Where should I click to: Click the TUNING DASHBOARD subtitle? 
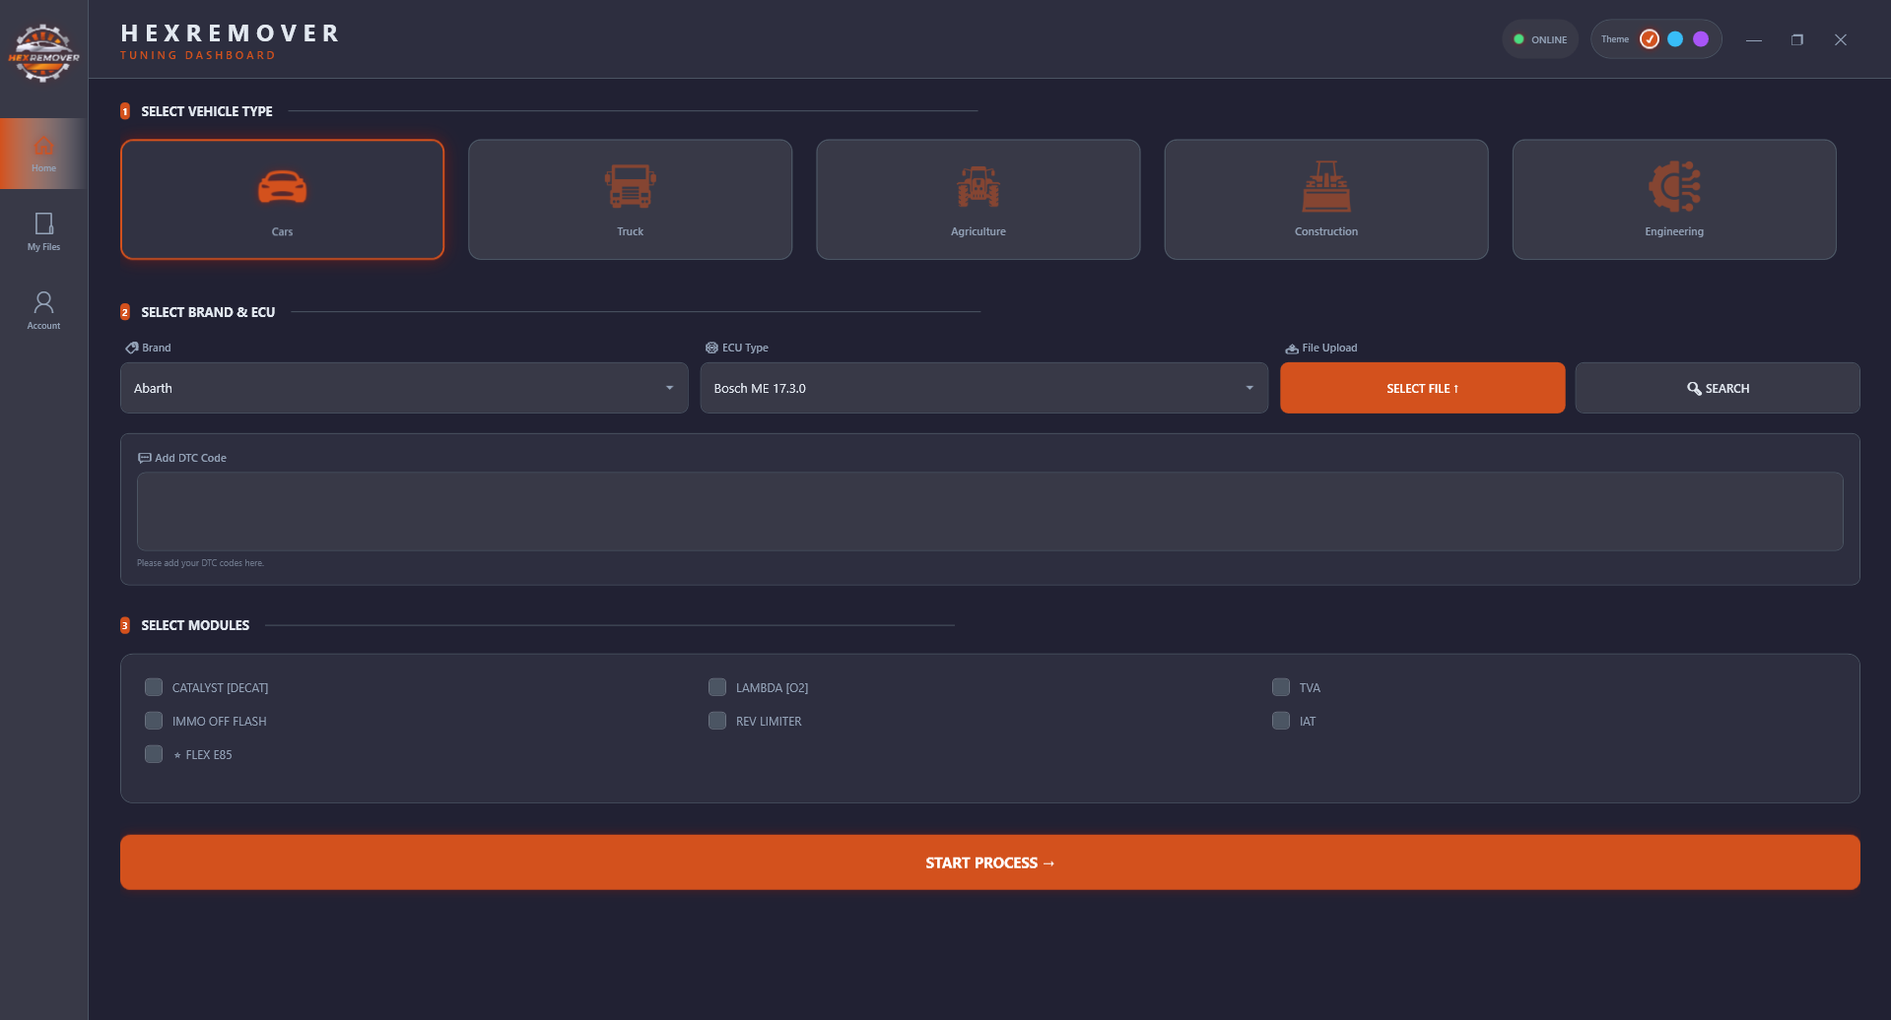pos(197,55)
